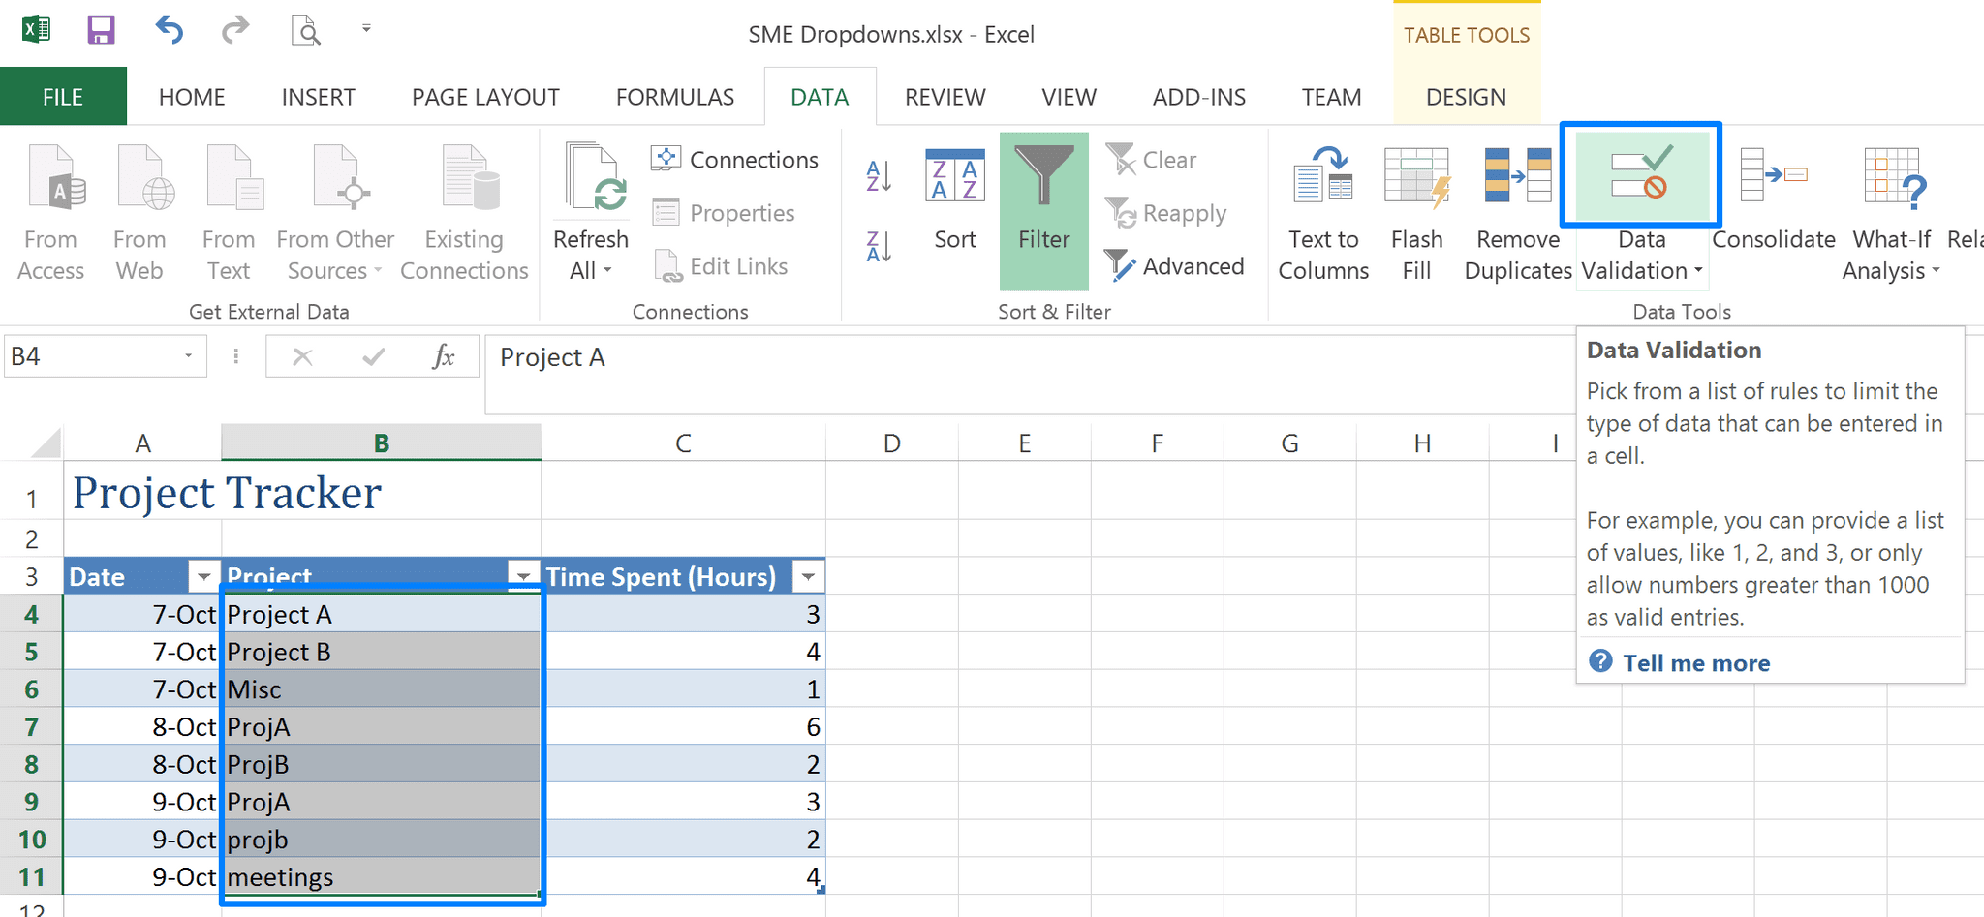Toggle the Filter button off

pos(1043,208)
